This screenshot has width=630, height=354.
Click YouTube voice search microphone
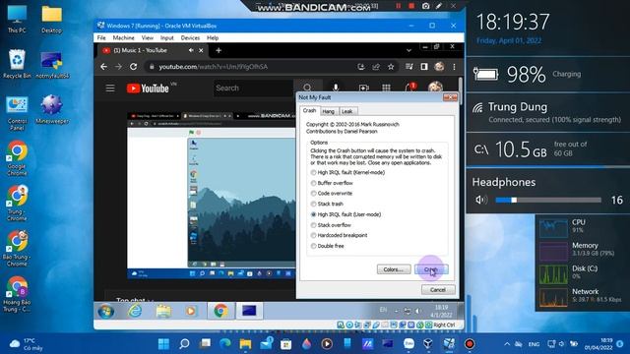click(336, 88)
